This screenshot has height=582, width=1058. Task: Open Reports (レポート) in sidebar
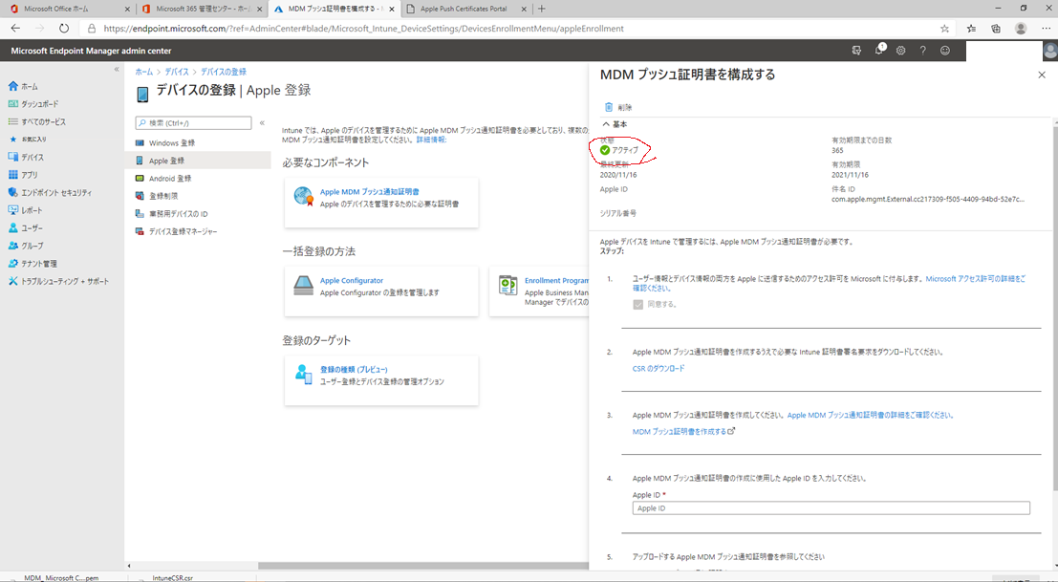click(x=26, y=210)
